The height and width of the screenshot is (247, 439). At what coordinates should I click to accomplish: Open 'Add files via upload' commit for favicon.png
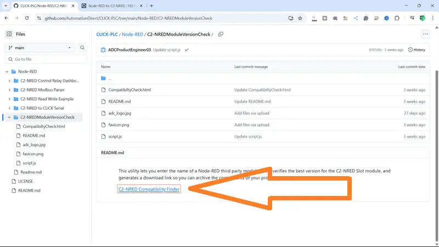(252, 125)
